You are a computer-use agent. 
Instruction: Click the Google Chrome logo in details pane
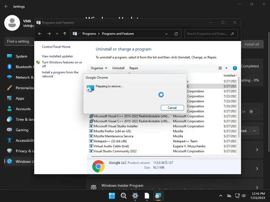[98, 166]
